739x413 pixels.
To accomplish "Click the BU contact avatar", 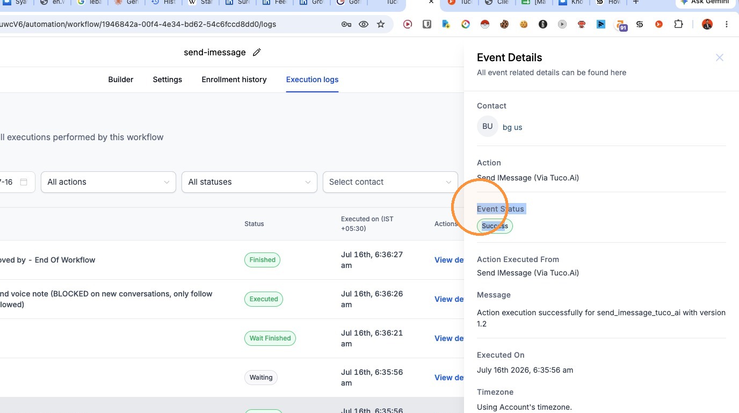I will point(488,127).
